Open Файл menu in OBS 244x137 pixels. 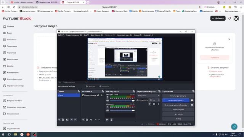pyautogui.click(x=61, y=35)
